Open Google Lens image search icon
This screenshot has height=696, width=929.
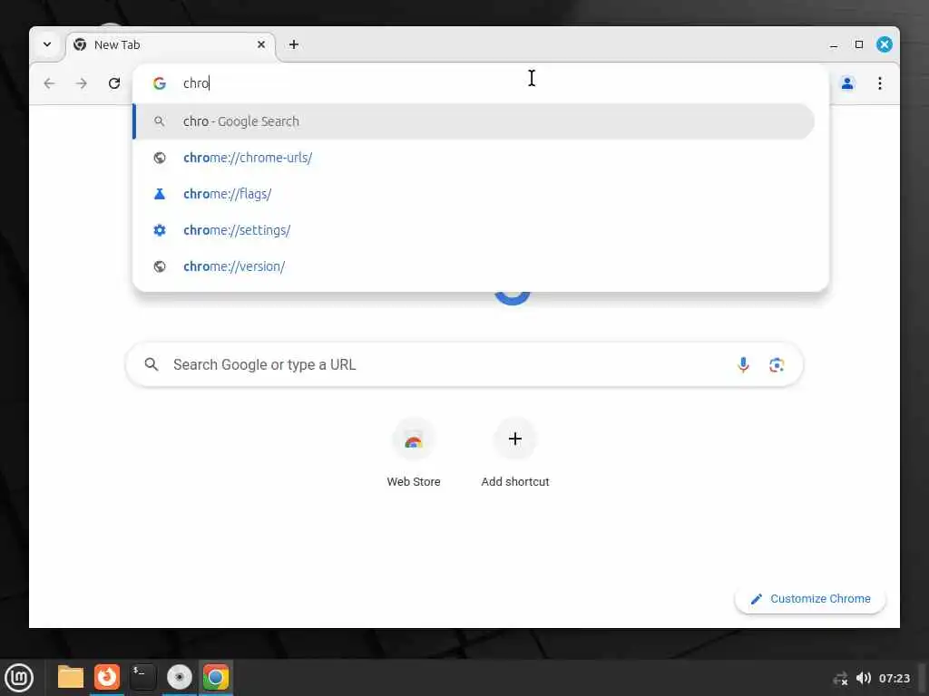(x=777, y=364)
